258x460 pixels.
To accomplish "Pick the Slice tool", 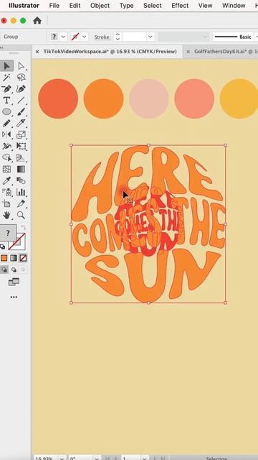I will (x=21, y=203).
